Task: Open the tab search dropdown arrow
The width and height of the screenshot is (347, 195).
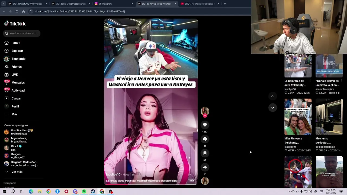Action: click(3, 4)
